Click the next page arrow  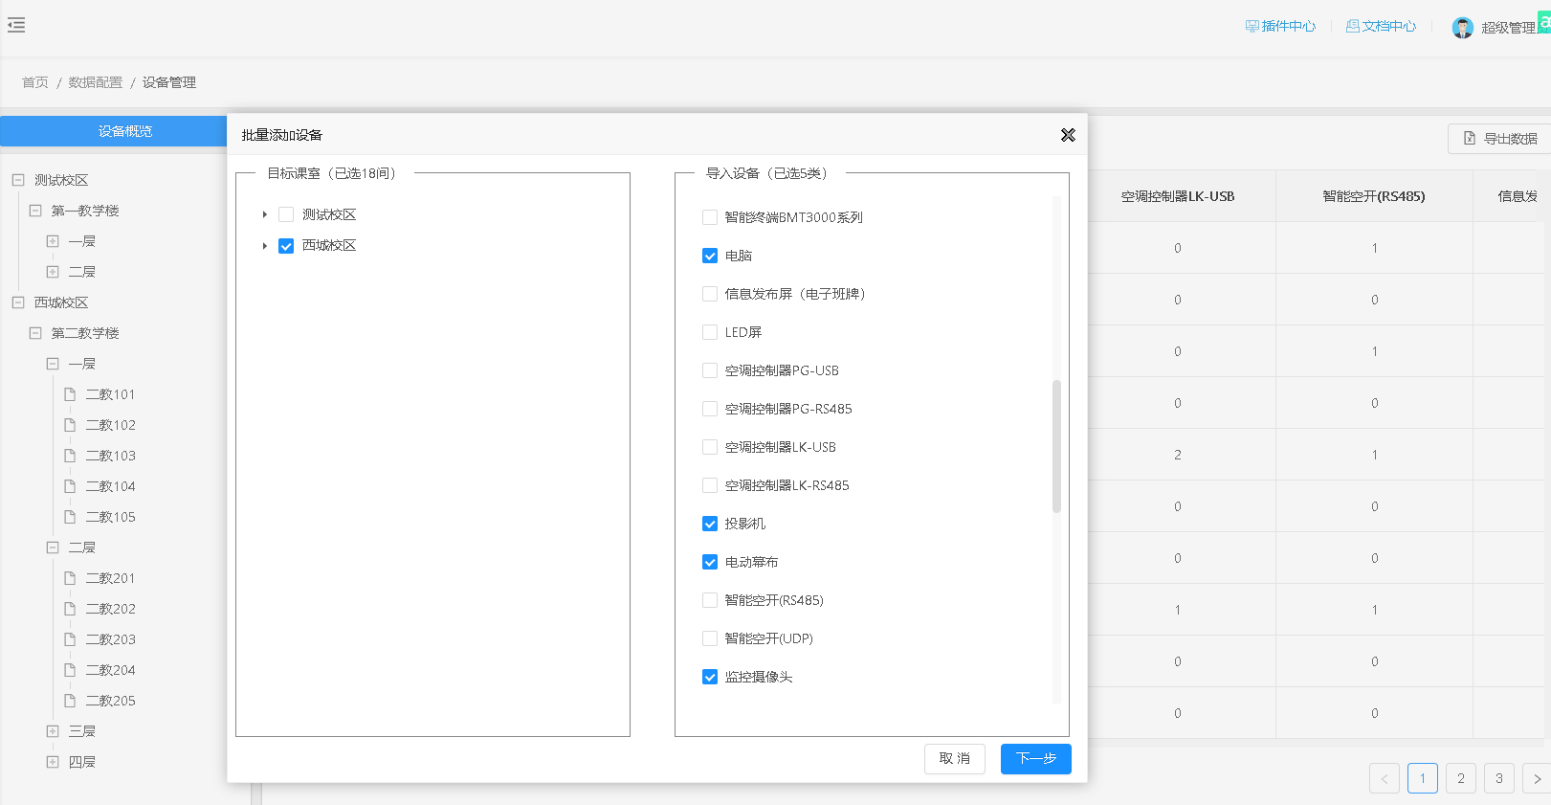click(x=1537, y=778)
